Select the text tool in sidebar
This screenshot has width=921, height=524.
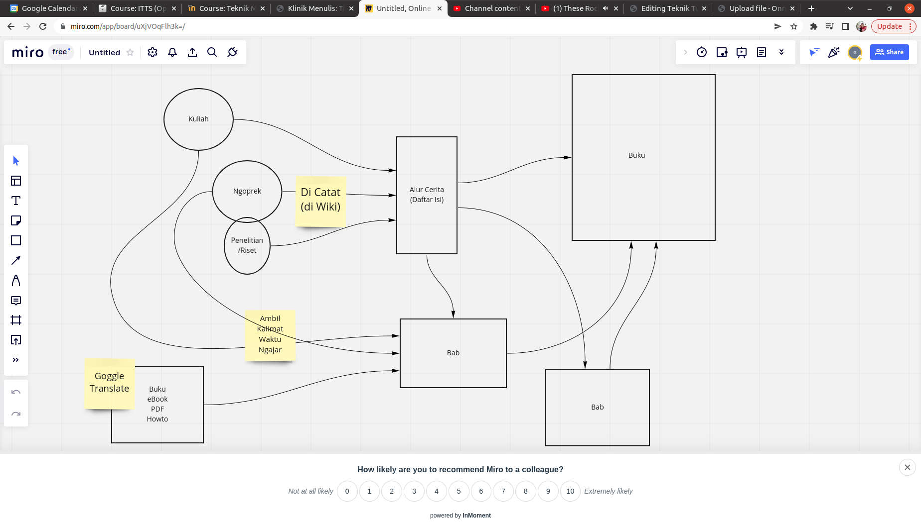click(16, 201)
